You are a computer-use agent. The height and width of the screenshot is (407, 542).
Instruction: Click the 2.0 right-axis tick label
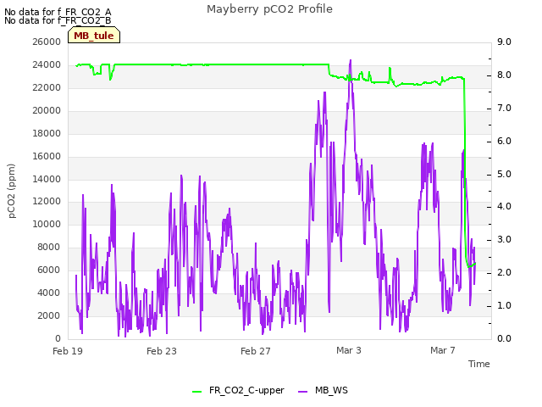[x=504, y=272]
